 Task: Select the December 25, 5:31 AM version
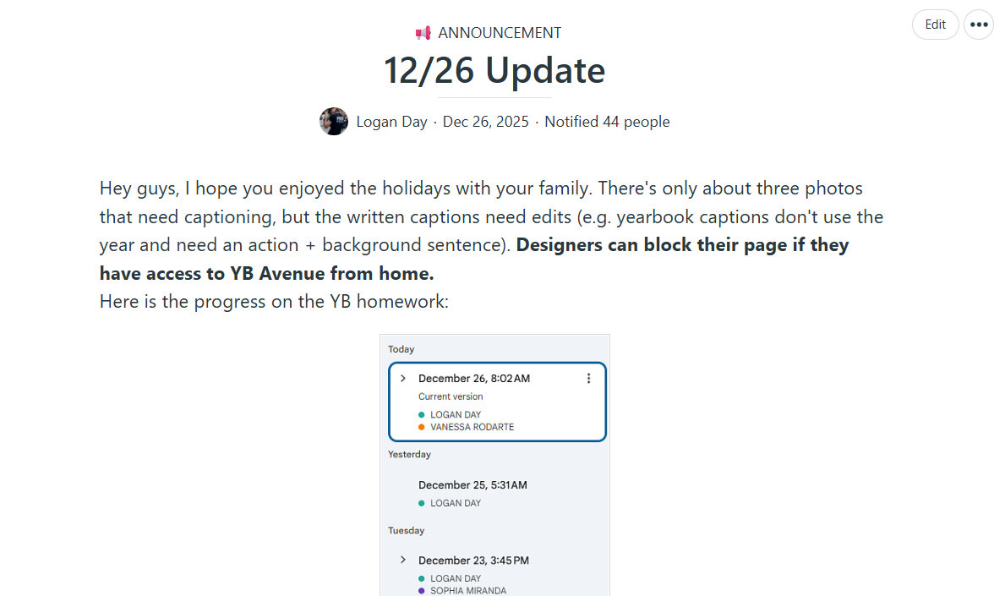coord(472,485)
